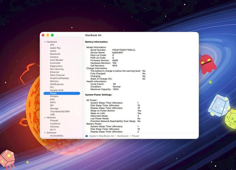The image size is (236, 170).
Task: Select the highlighted Power entry
Action: (x=62, y=93)
